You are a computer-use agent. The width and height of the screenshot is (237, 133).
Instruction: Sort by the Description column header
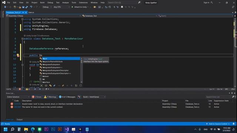click(x=27, y=100)
